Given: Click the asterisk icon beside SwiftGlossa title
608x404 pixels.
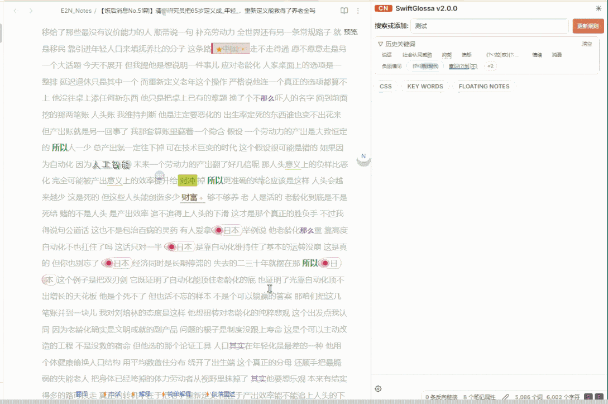Looking at the screenshot, I should (x=599, y=8).
